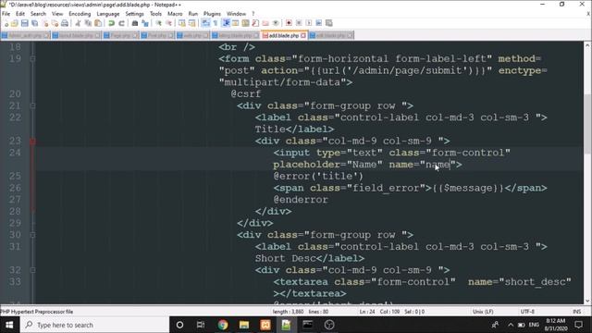
Task: Collapse the form block at line 19
Action: point(33,59)
